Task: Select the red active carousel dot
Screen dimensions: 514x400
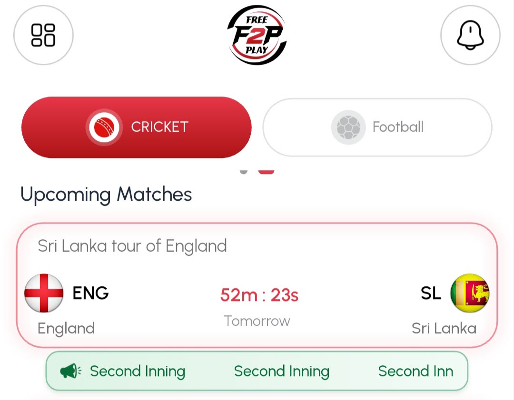Action: [266, 172]
